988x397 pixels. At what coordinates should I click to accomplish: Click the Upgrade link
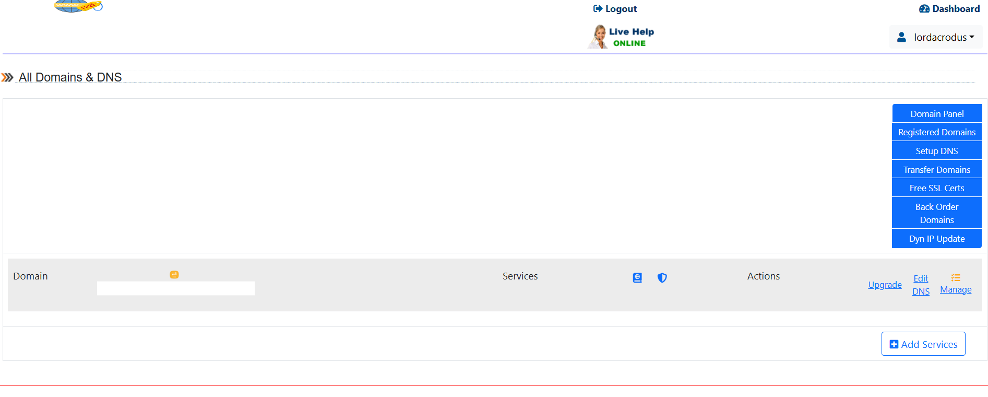(x=885, y=285)
